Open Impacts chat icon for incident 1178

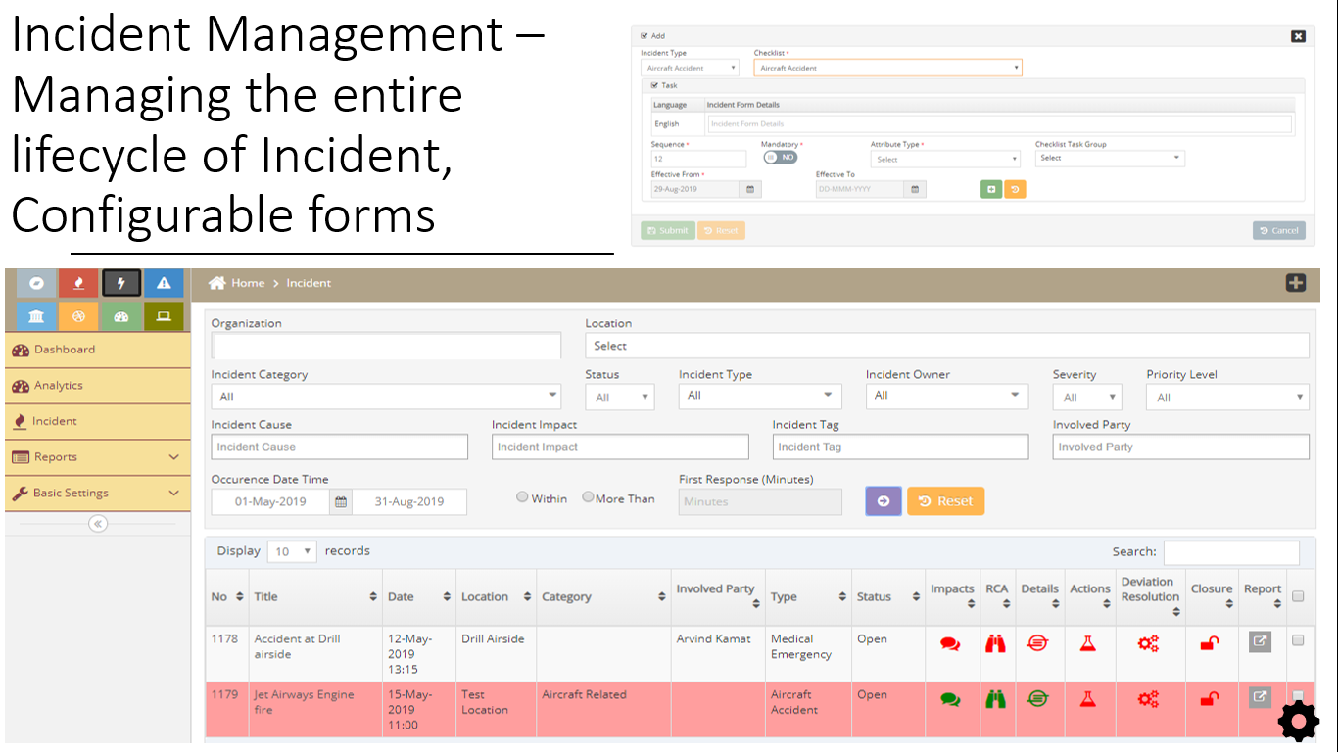950,643
